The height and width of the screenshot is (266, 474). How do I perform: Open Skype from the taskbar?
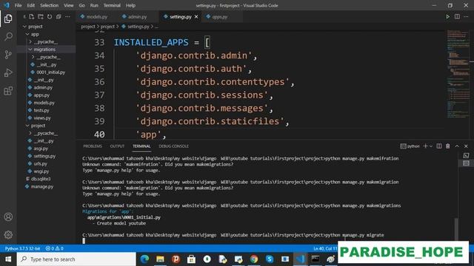pyautogui.click(x=270, y=259)
